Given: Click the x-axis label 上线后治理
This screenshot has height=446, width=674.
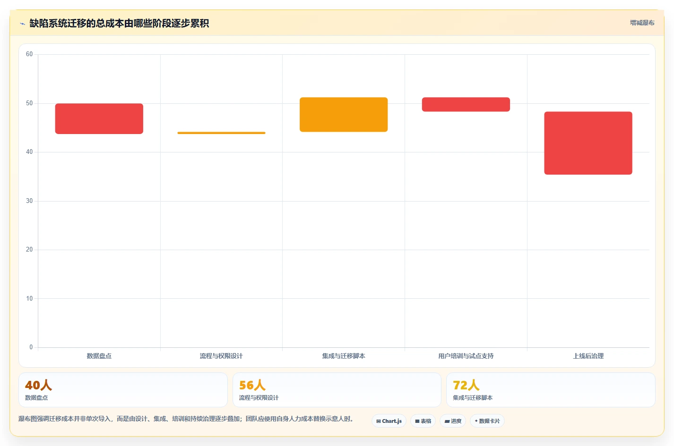Looking at the screenshot, I should pyautogui.click(x=588, y=356).
